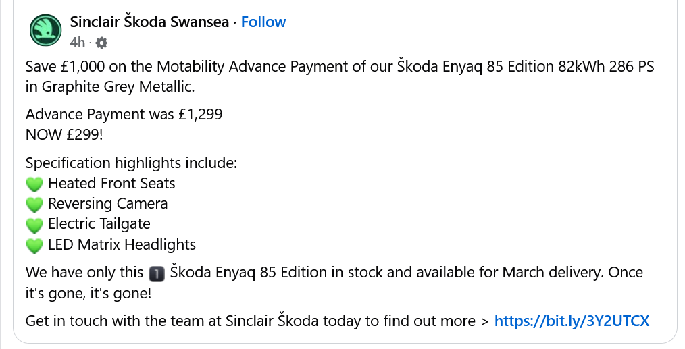
Task: Follow the Sinclair Škoda Swansea page
Action: click(263, 22)
